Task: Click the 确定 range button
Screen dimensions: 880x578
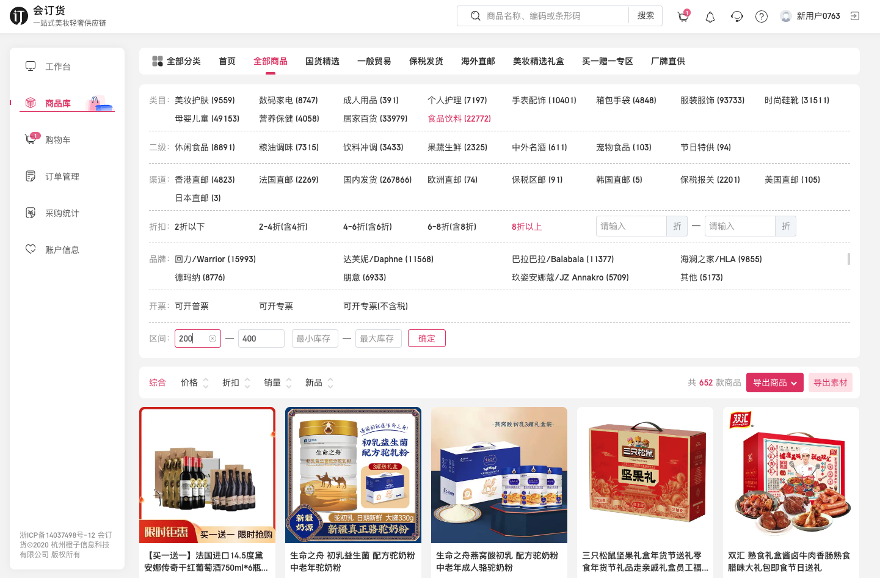Action: (426, 338)
